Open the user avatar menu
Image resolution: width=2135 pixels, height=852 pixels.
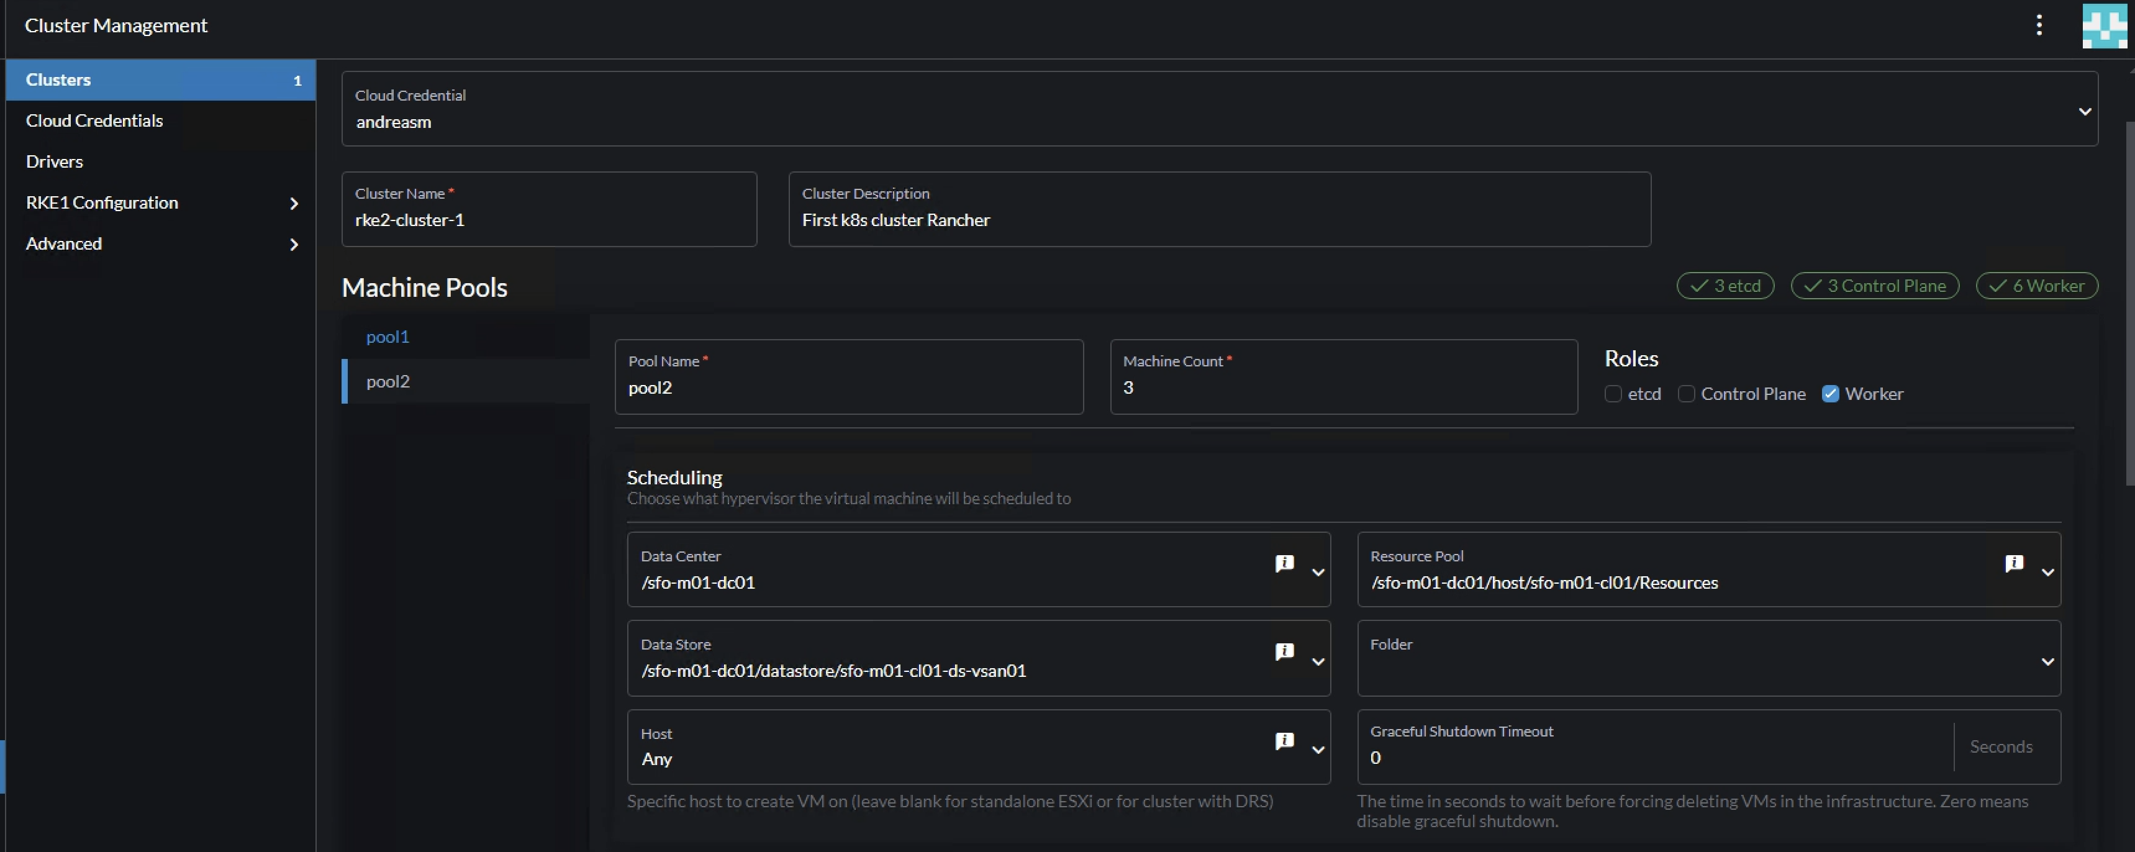[x=2105, y=25]
